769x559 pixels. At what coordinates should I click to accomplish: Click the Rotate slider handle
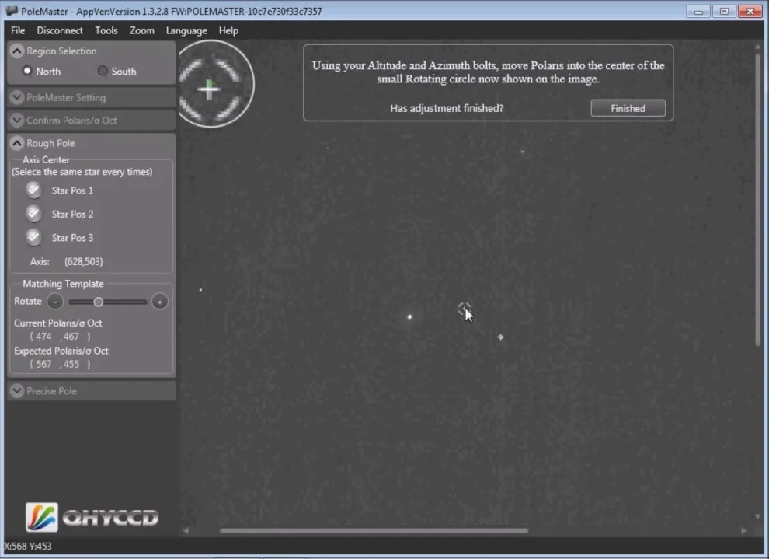coord(99,302)
